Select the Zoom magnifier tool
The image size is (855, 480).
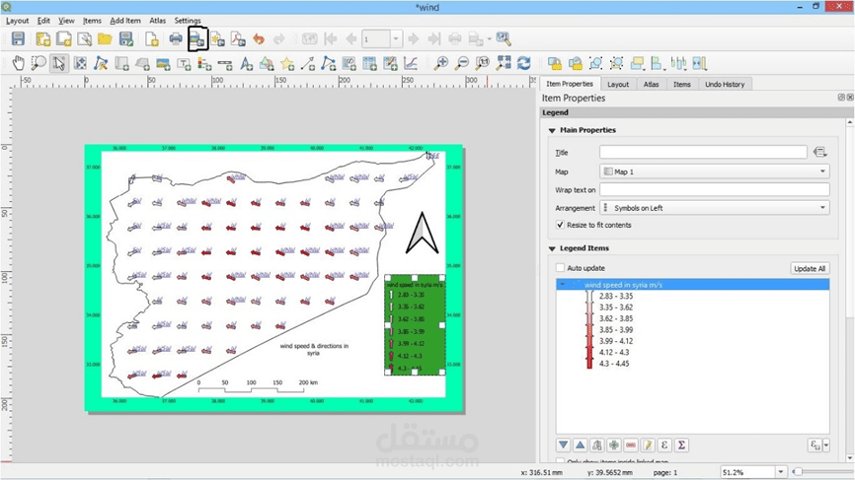coord(39,63)
